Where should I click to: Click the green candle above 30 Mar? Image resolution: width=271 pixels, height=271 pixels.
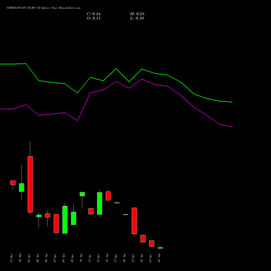coord(22,188)
